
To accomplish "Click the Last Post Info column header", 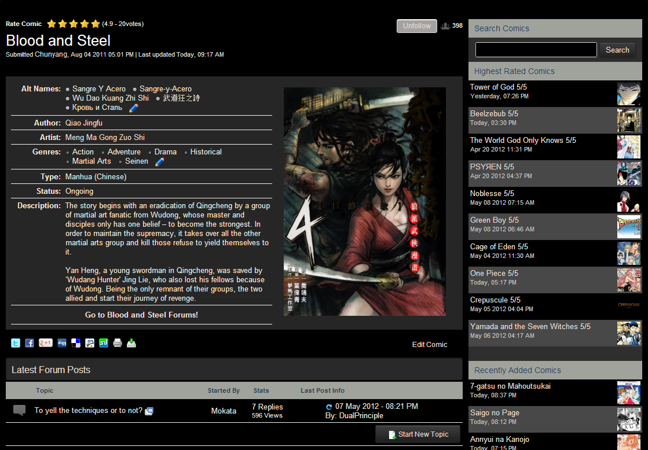I will pos(323,390).
